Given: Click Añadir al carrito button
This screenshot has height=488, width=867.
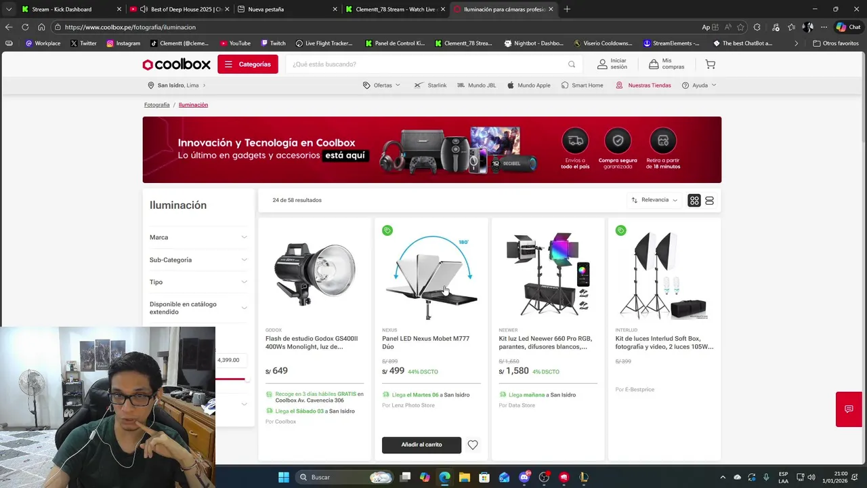Looking at the screenshot, I should (x=421, y=445).
